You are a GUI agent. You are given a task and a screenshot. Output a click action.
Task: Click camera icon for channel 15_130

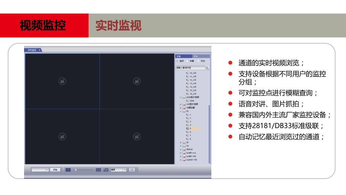tap(188, 90)
